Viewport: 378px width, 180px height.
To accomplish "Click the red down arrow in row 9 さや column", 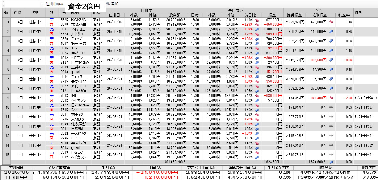I will coord(331,98).
